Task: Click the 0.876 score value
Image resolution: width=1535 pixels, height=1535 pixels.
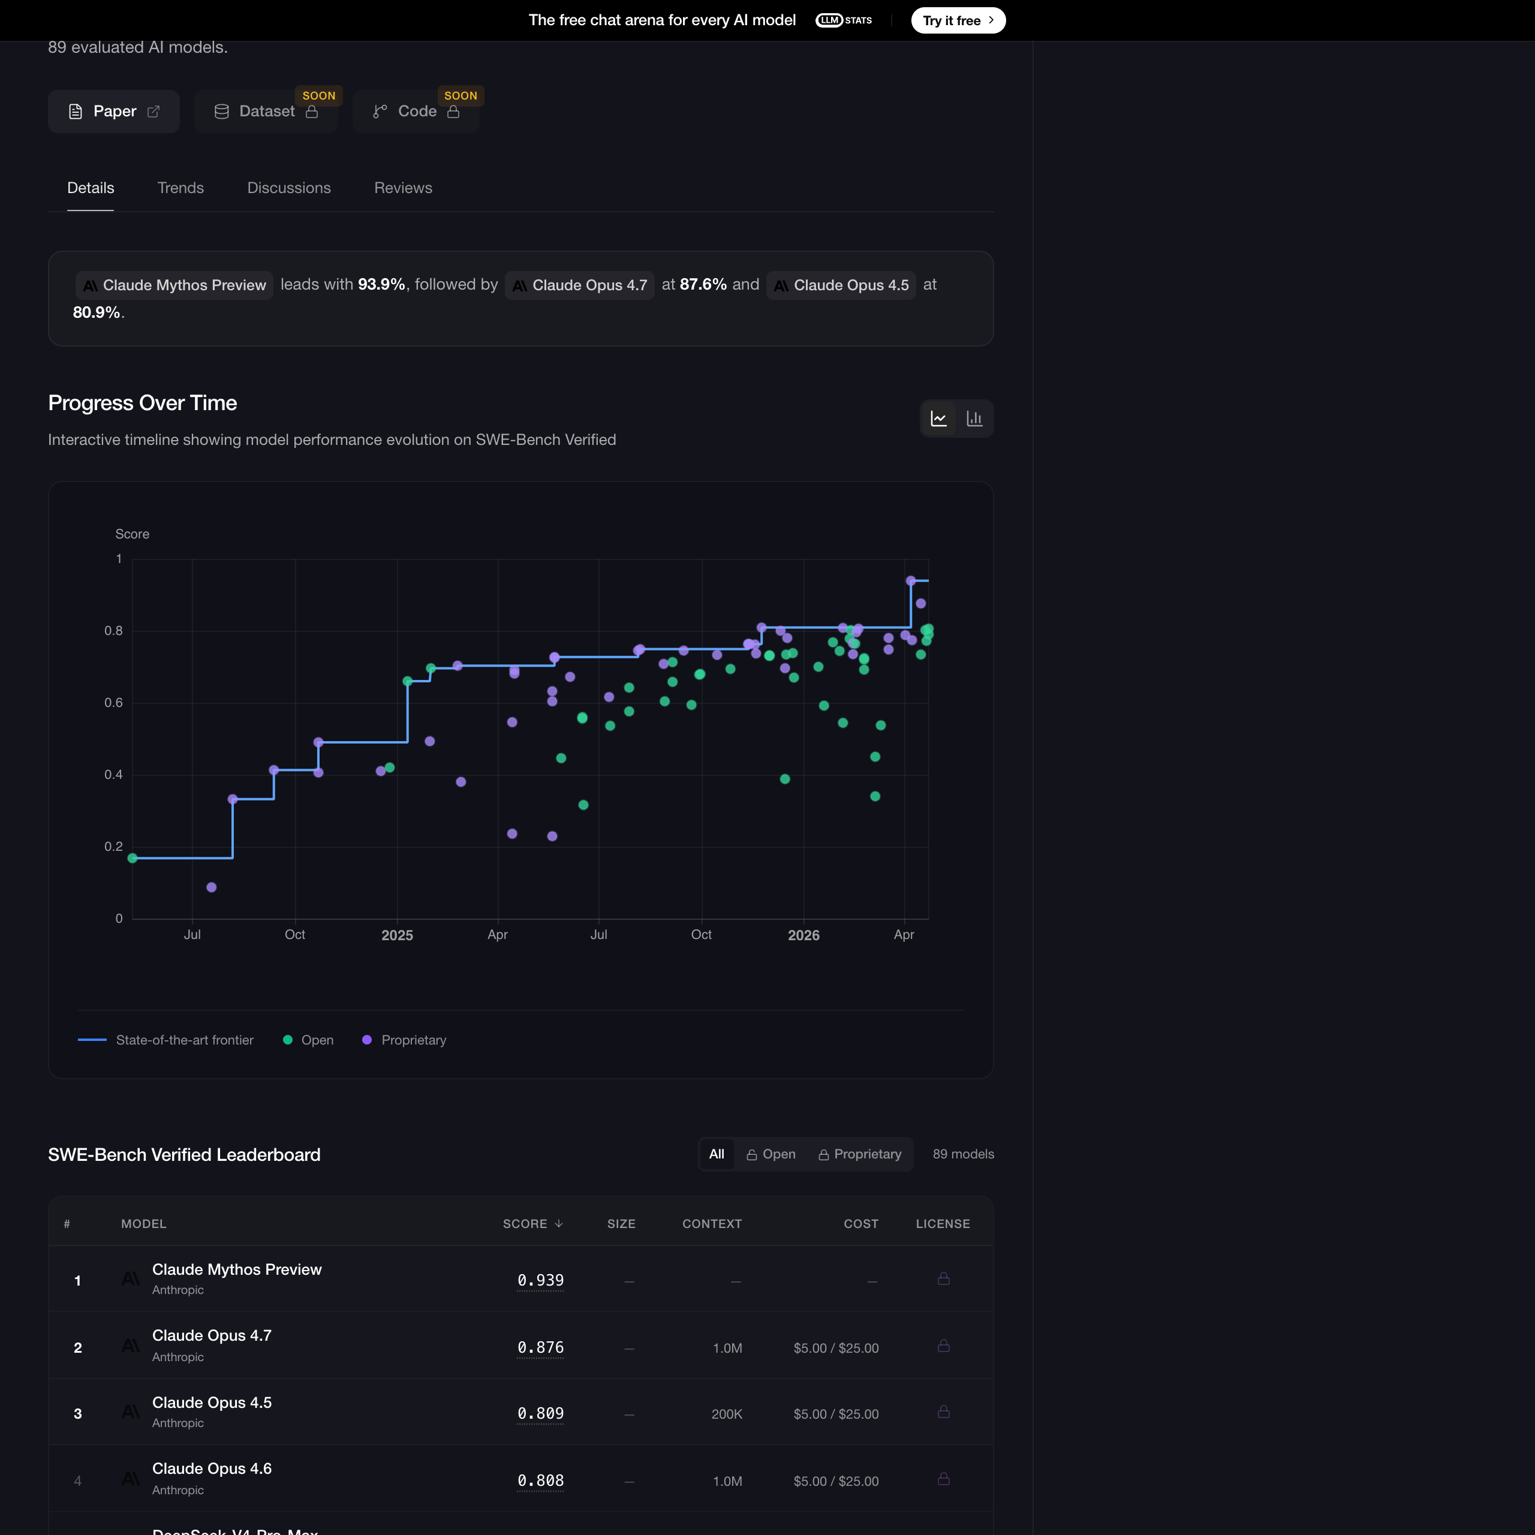Action: 540,1347
